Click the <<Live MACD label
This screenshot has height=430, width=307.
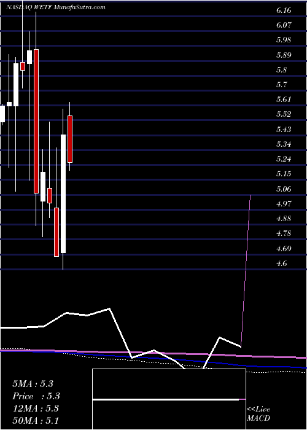[258, 414]
